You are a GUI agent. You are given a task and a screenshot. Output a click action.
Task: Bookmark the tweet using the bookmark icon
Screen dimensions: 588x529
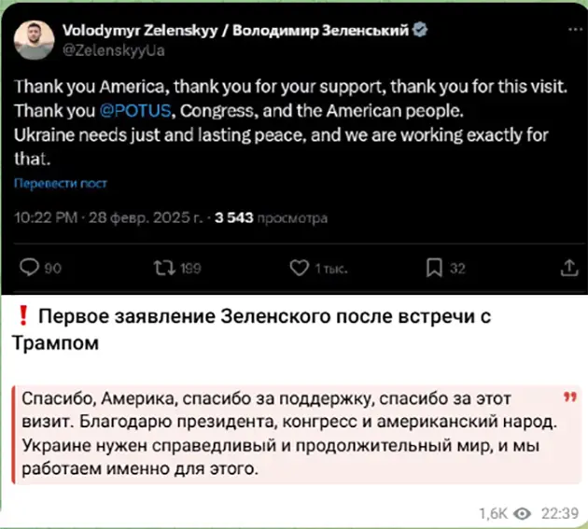[434, 269]
